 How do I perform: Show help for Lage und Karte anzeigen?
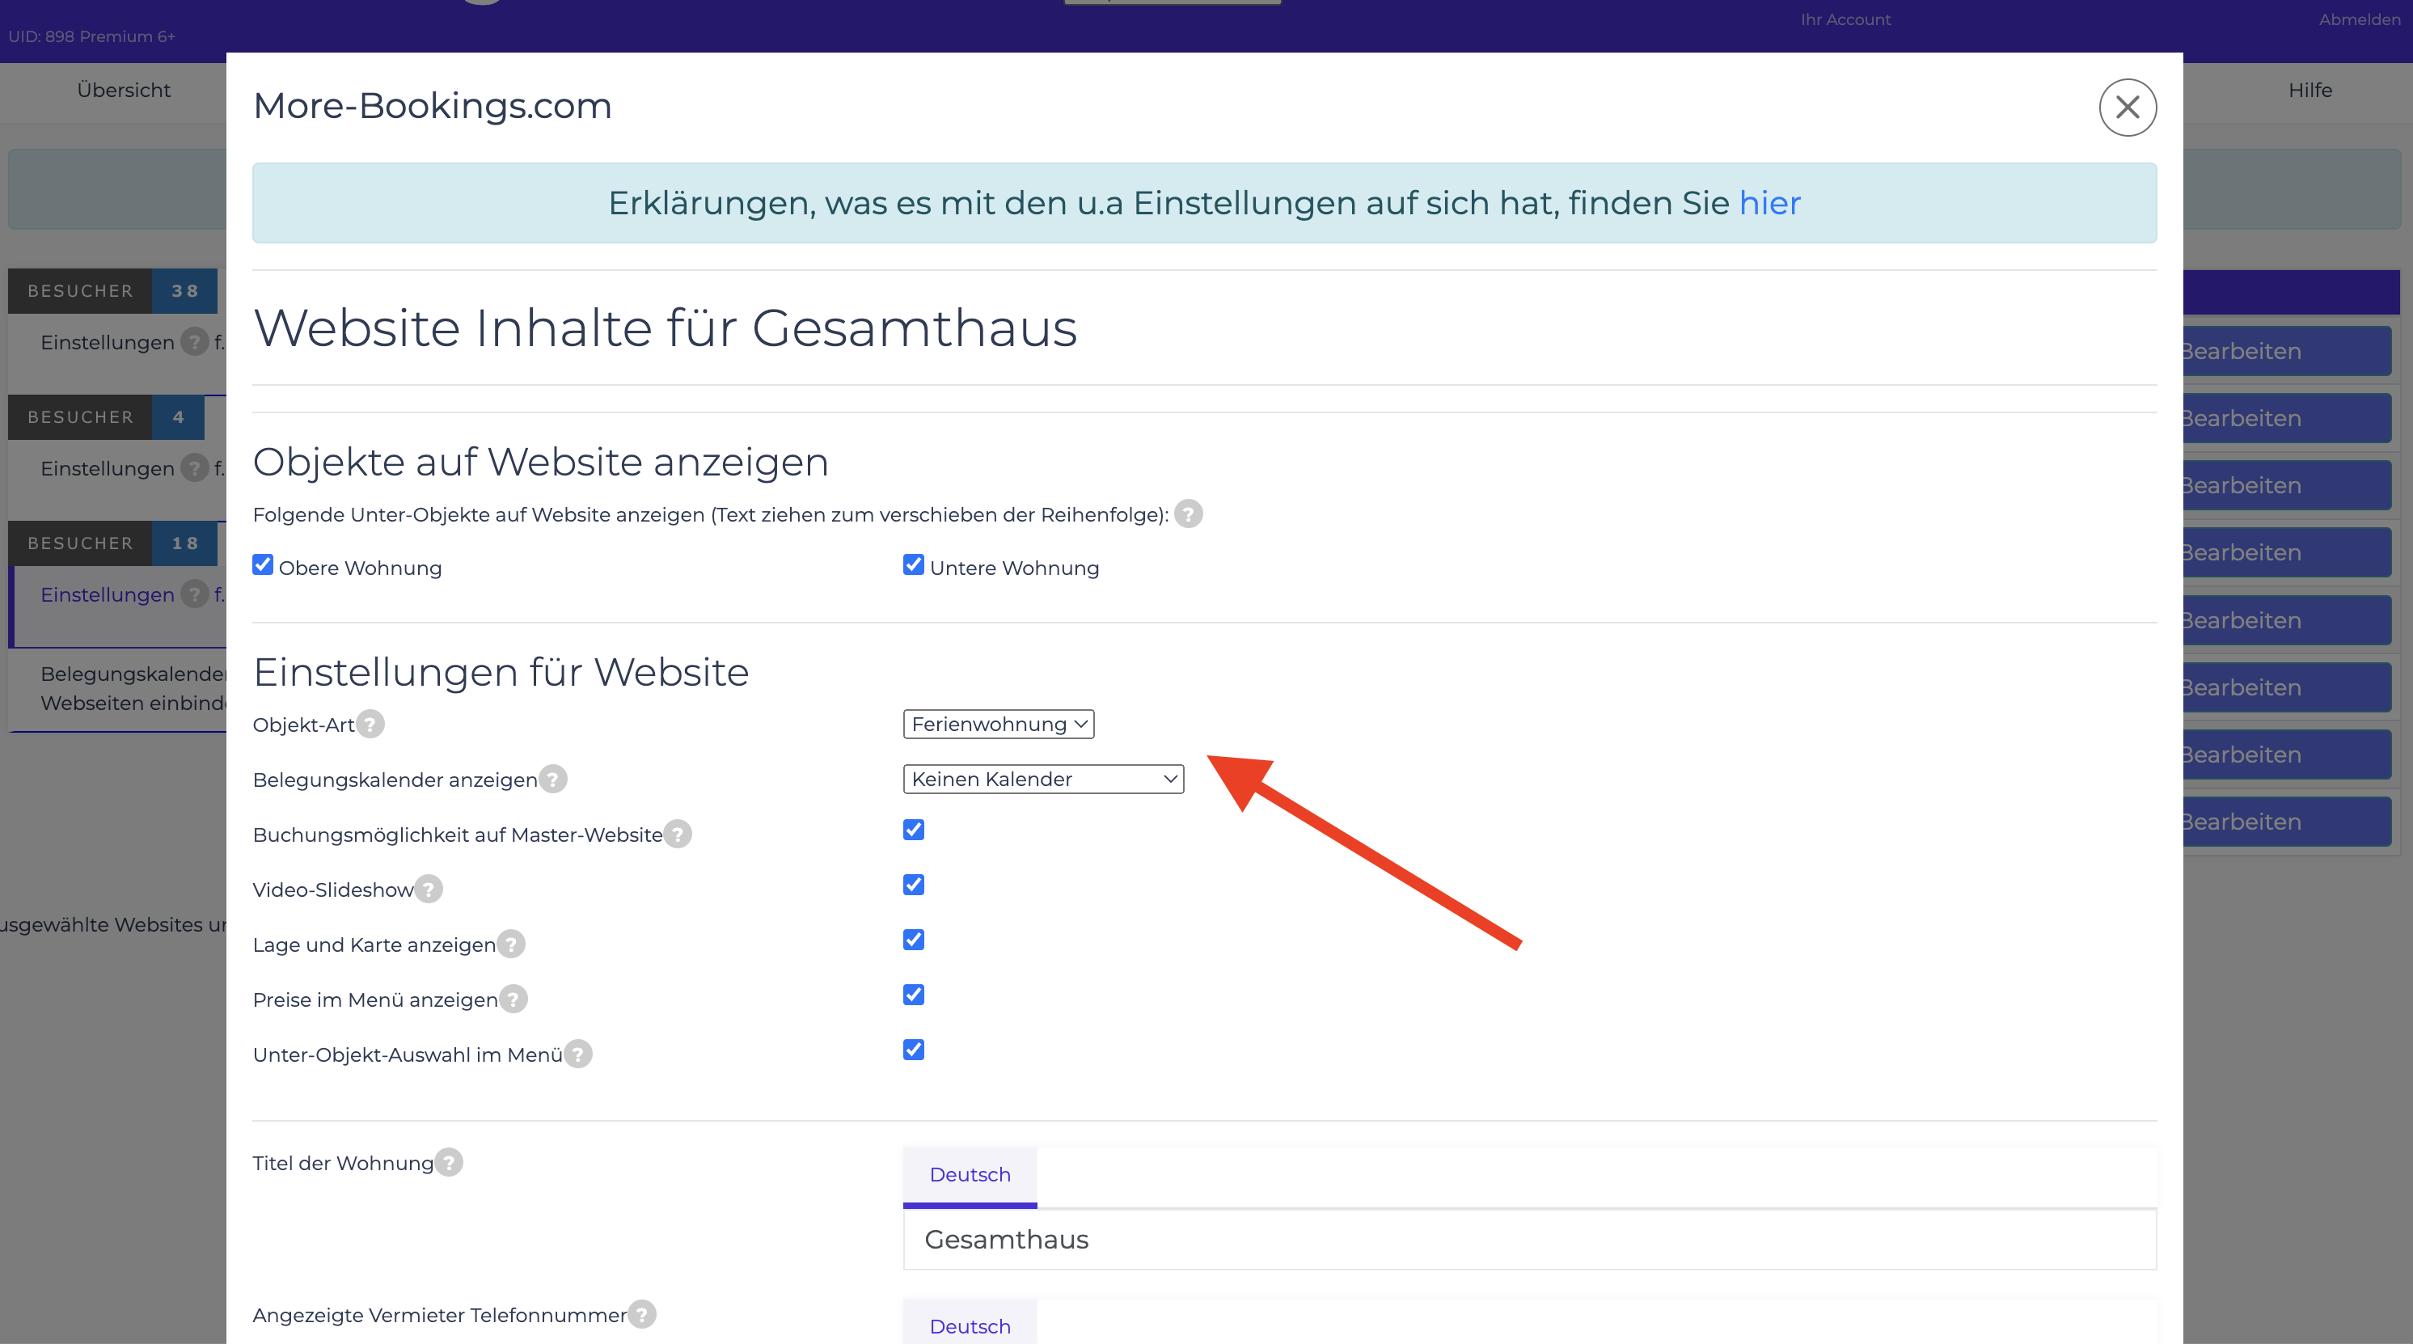tap(510, 944)
